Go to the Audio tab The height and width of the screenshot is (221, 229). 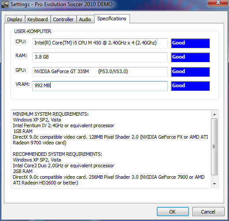point(85,19)
